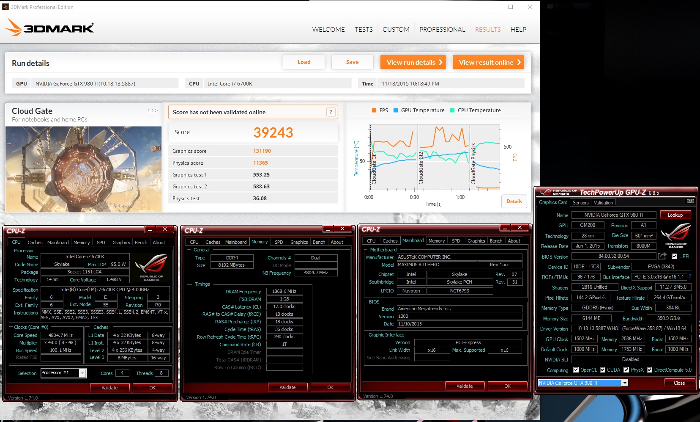This screenshot has width=700, height=422.
Task: Click the motherboard model MAXIMUS VIII HERO
Action: point(437,265)
